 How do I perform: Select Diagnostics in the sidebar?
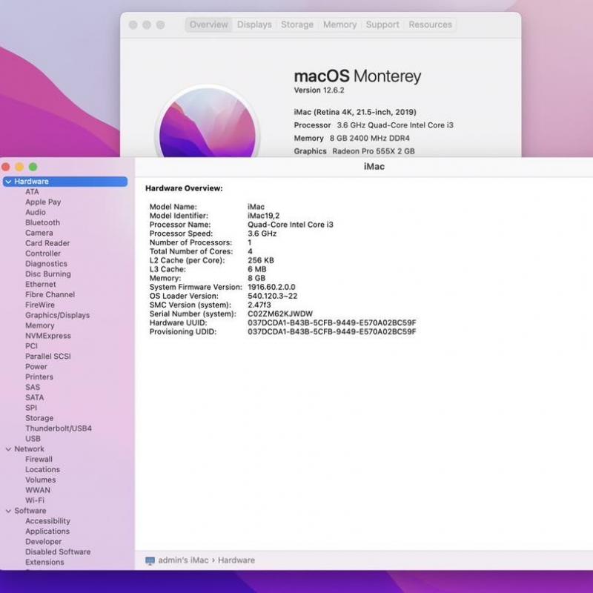47,264
